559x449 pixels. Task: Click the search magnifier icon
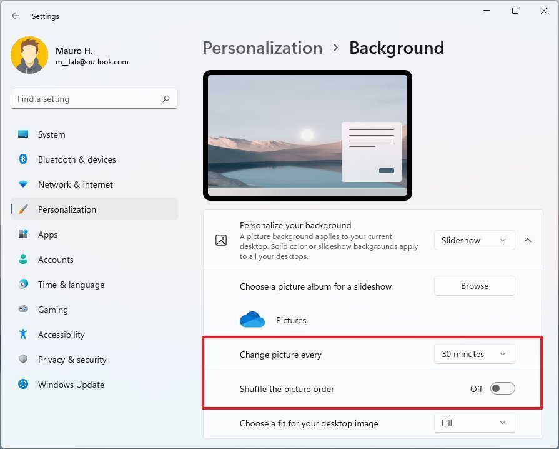click(x=166, y=99)
